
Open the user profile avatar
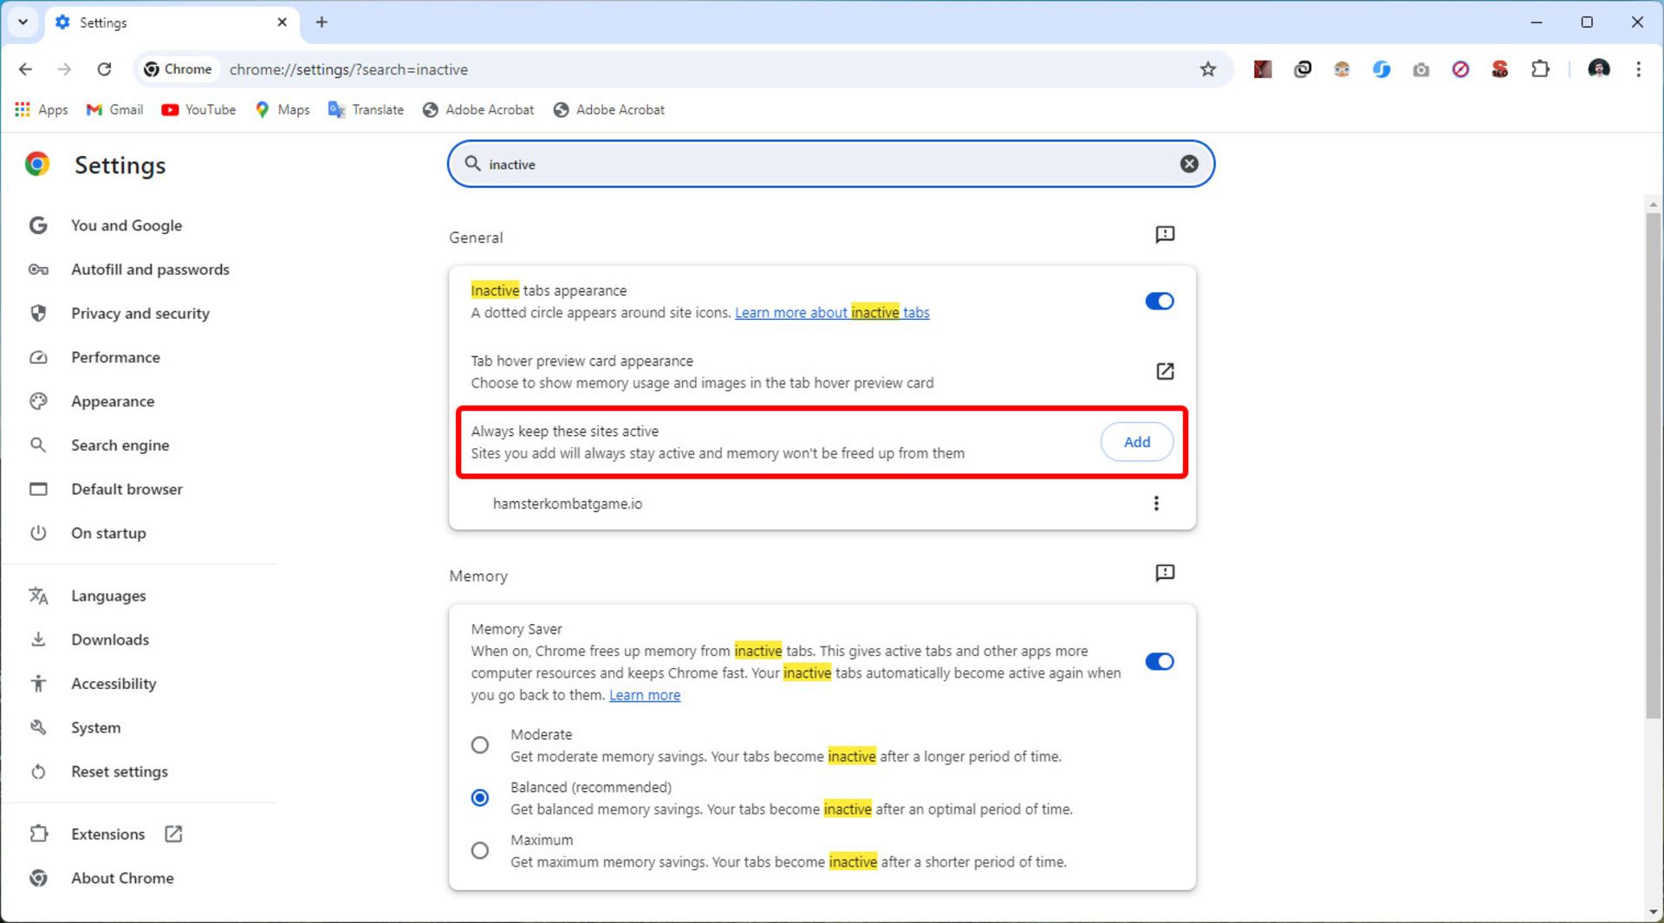pos(1599,69)
